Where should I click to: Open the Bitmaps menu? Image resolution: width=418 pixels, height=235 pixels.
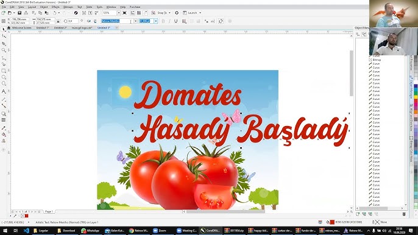(x=68, y=7)
